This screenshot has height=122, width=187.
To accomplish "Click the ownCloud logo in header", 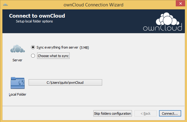I will (x=162, y=22).
